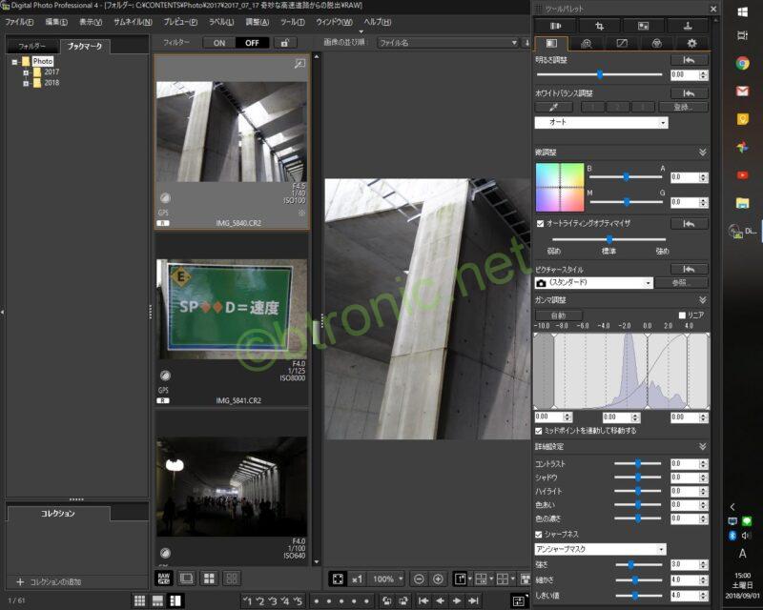The width and height of the screenshot is (763, 610).
Task: Open the アンシャープマスク dropdown
Action: click(x=601, y=549)
